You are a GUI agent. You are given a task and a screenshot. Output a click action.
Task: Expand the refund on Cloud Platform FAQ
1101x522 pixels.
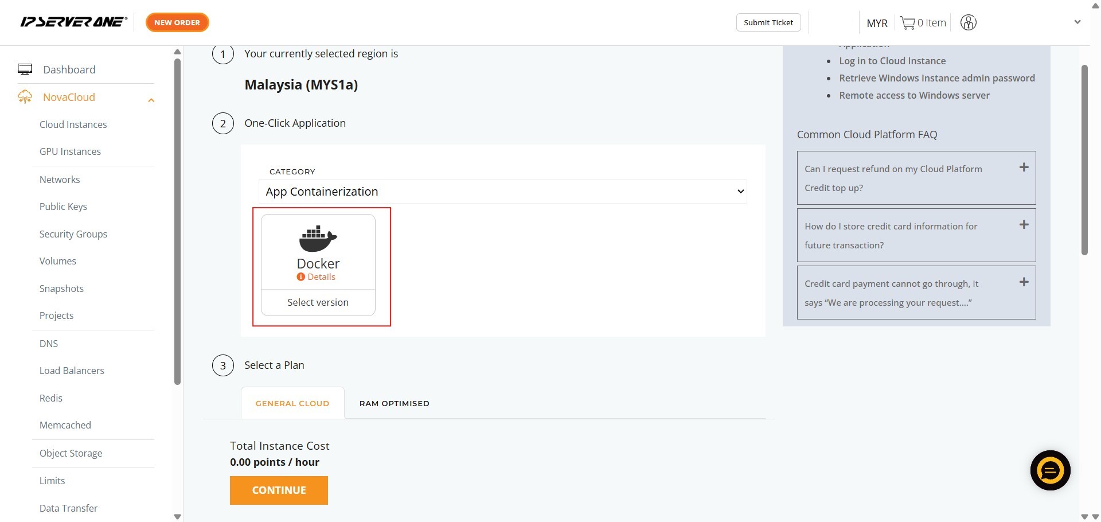[1024, 167]
